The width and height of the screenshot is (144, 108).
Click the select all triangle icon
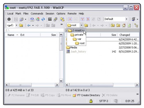click(82, 19)
